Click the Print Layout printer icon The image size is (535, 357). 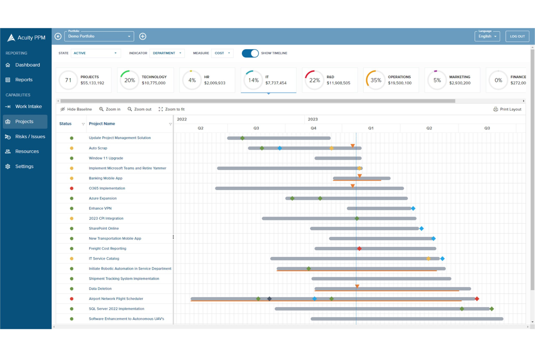point(495,109)
